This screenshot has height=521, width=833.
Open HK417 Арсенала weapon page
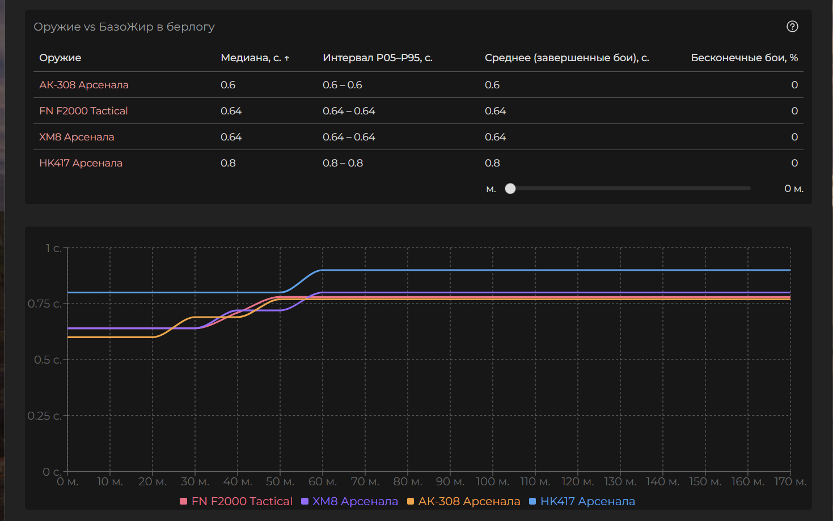click(x=81, y=163)
